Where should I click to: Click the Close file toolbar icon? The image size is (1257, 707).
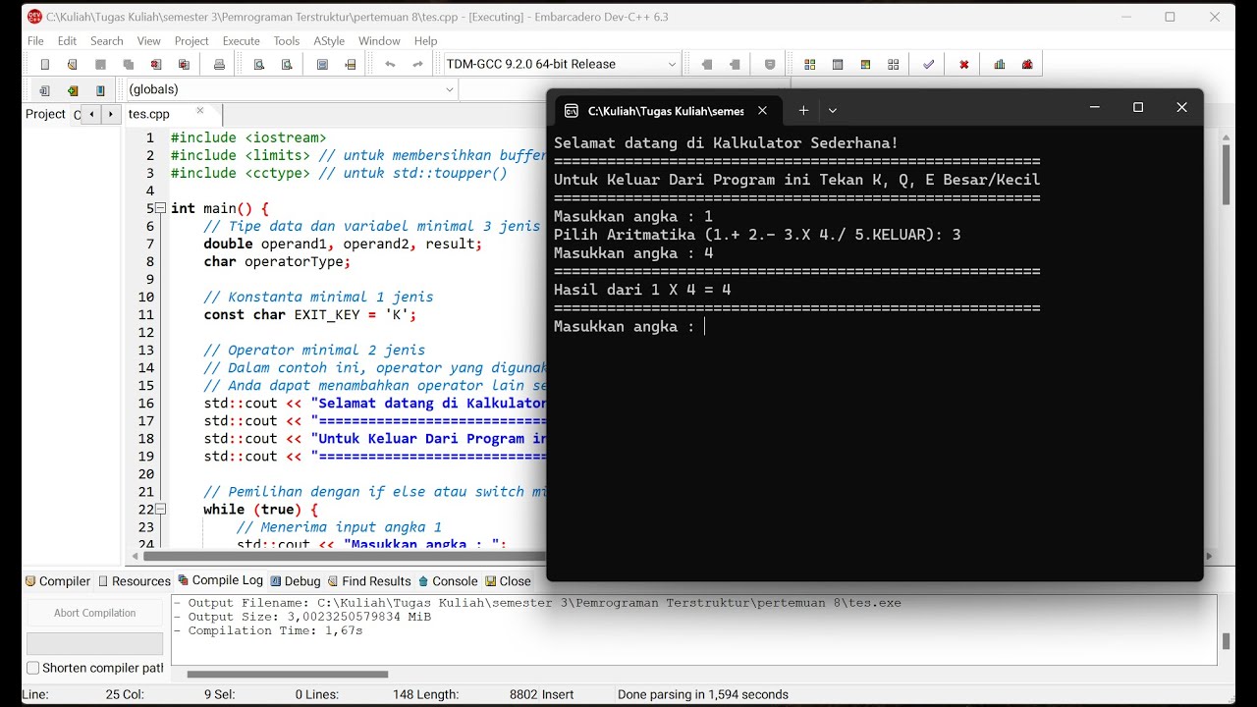156,65
